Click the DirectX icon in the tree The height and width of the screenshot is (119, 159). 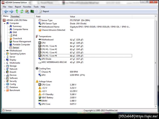[x=7, y=72]
